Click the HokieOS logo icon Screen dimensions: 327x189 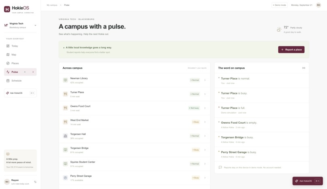(7, 9)
